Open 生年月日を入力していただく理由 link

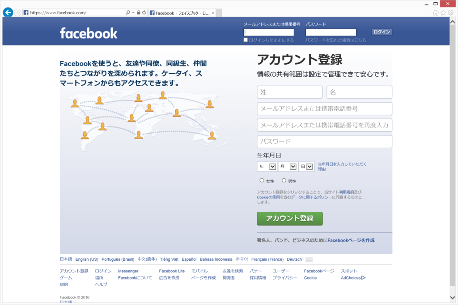[x=342, y=167]
